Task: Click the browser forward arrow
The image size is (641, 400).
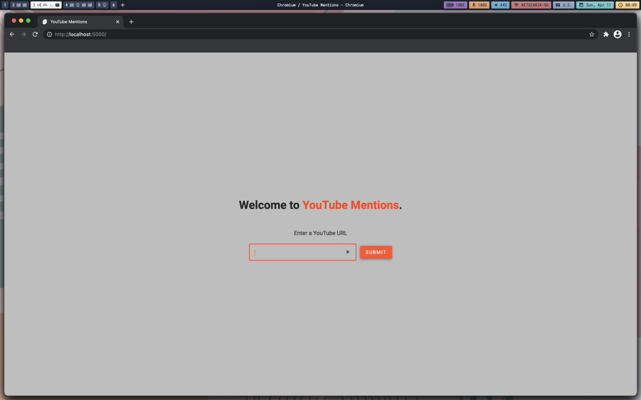Action: (24, 34)
